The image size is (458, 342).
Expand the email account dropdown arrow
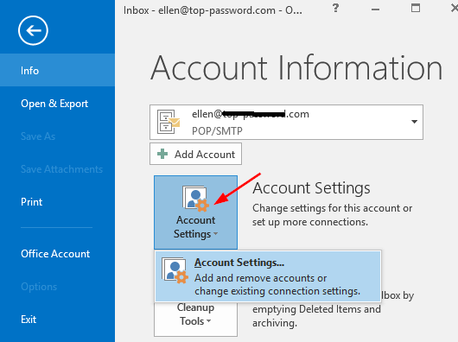tap(414, 122)
